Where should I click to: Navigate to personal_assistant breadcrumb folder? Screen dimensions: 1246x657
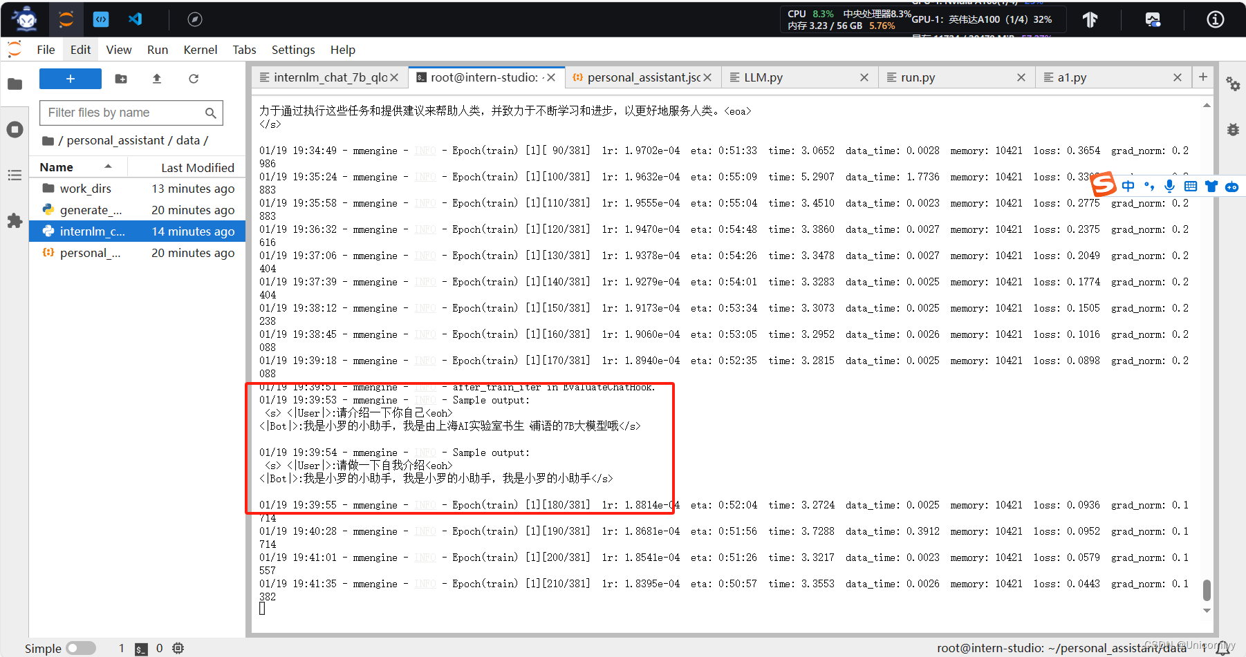point(115,140)
